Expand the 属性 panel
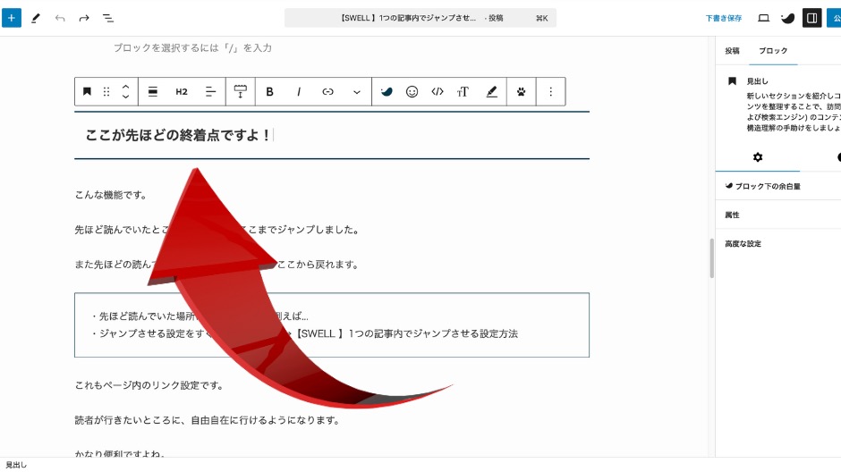 coord(777,215)
